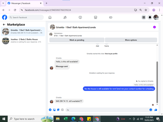Open the Marketplace storefront icon
The image size is (163, 122).
point(96,17)
